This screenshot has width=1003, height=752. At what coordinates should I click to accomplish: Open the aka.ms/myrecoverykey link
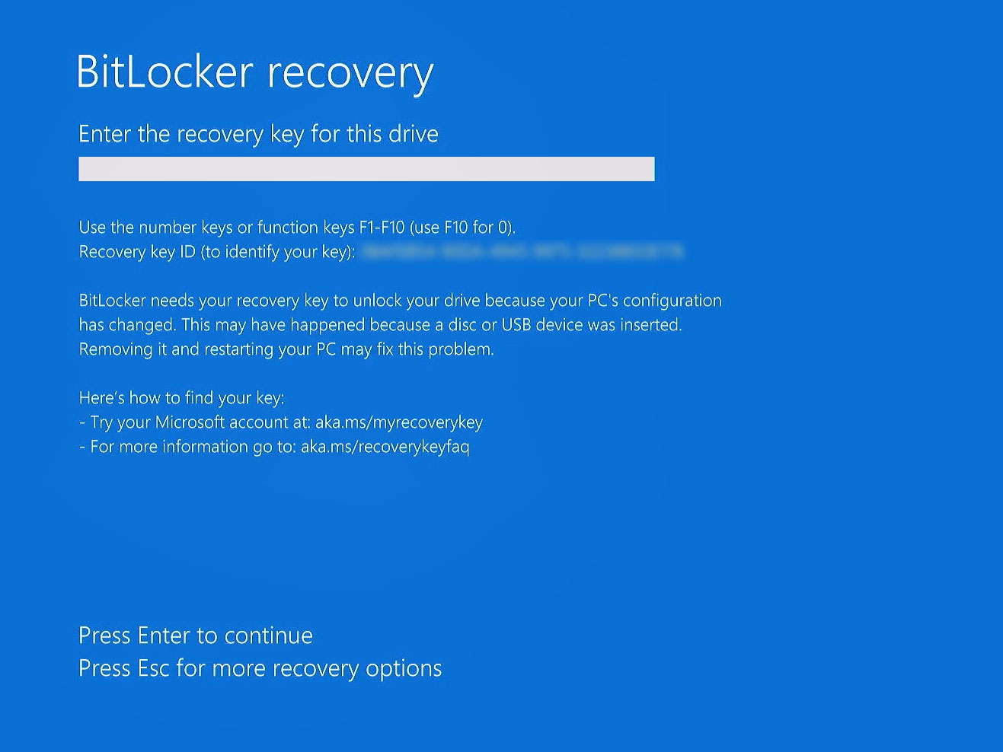point(399,422)
